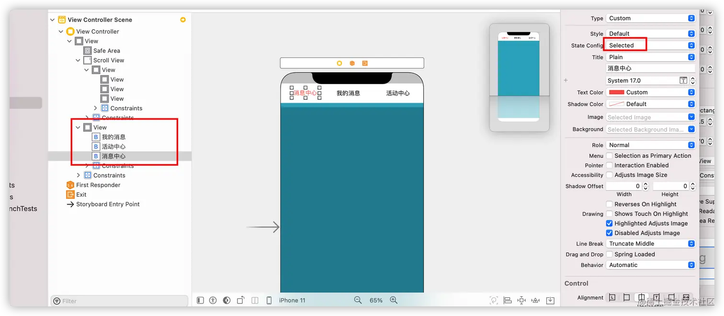Image resolution: width=724 pixels, height=316 pixels.
Task: Collapse the Scroll View disclosure triangle
Action: tap(78, 60)
